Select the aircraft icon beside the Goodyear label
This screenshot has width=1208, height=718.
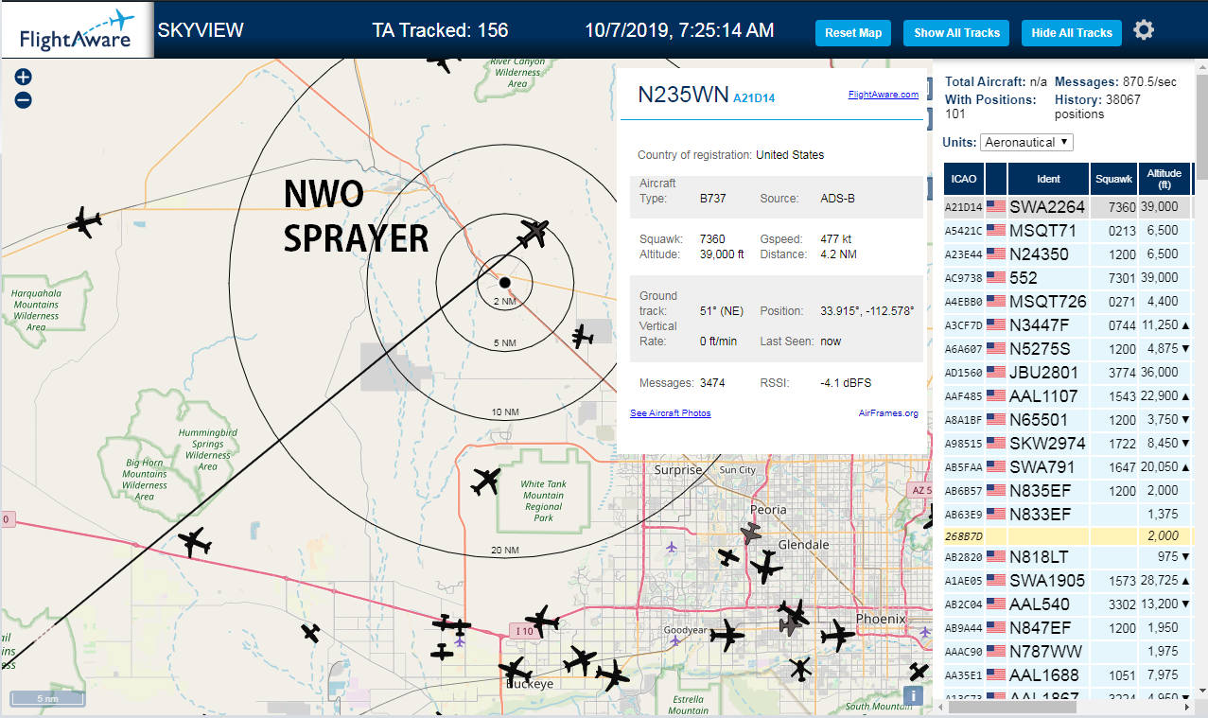[727, 635]
